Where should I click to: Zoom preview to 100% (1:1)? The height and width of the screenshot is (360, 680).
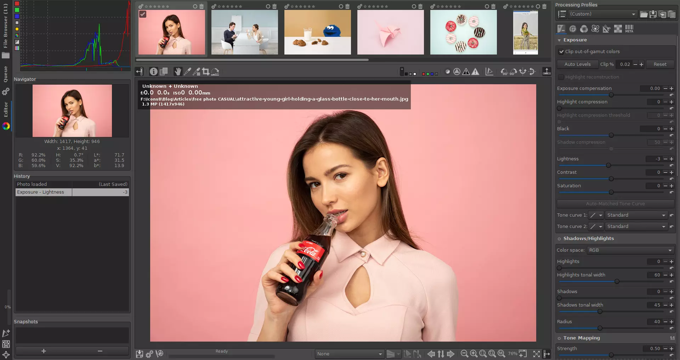pyautogui.click(x=501, y=354)
